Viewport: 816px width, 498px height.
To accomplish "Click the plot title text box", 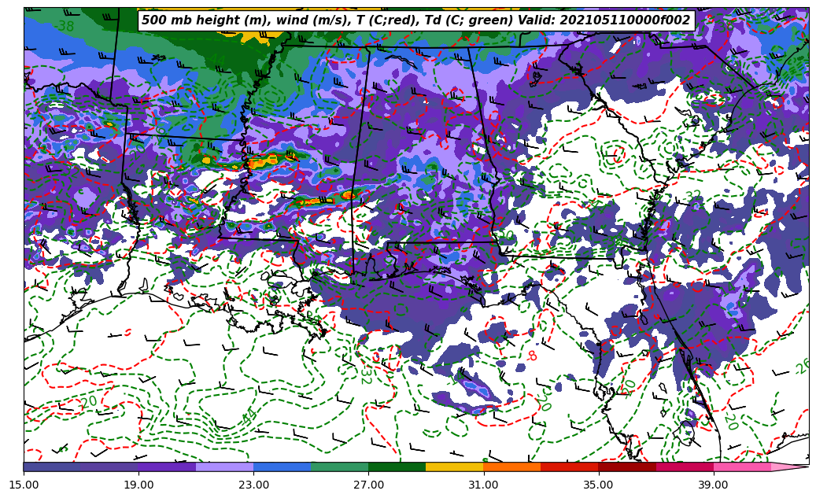I will click(415, 20).
